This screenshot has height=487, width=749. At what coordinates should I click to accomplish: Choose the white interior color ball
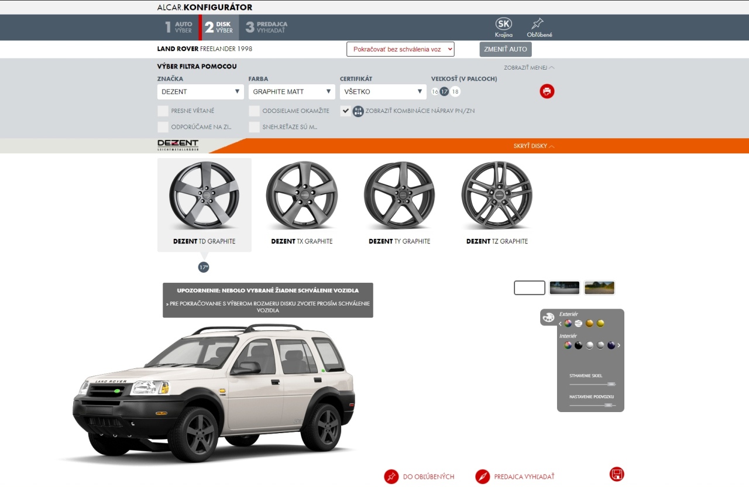click(x=589, y=345)
